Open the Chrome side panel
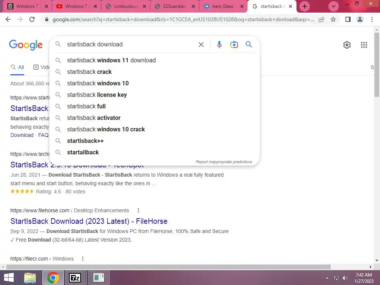The height and width of the screenshot is (285, 380). [348, 19]
